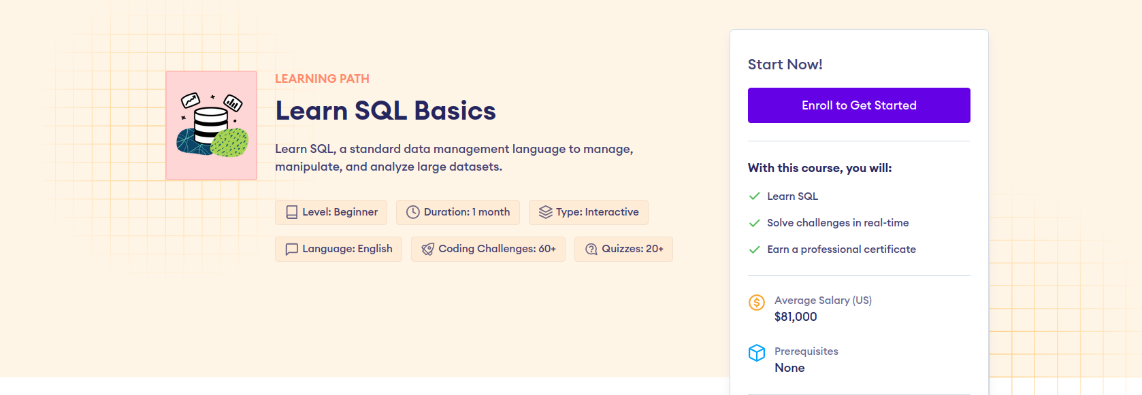Click the LEARNING PATH label

coord(322,79)
